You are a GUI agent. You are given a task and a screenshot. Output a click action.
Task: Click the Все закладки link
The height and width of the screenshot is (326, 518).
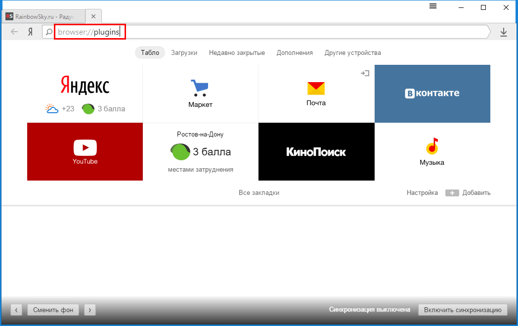point(259,193)
